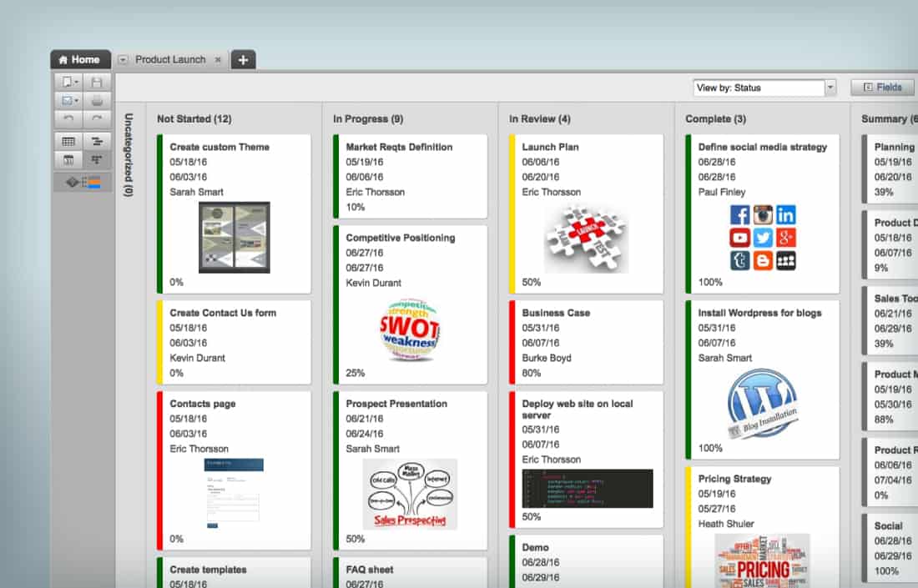The image size is (918, 588).
Task: Click the Print icon
Action: (97, 101)
